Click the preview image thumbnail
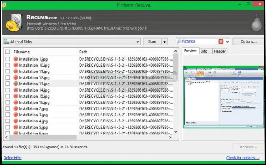The height and width of the screenshot is (165, 266). (222, 97)
